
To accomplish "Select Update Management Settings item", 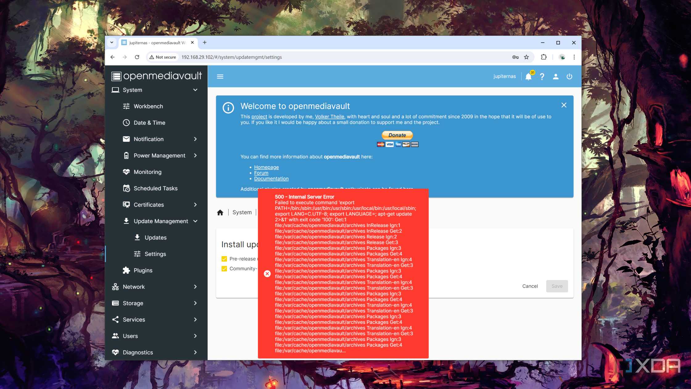I will pyautogui.click(x=156, y=254).
